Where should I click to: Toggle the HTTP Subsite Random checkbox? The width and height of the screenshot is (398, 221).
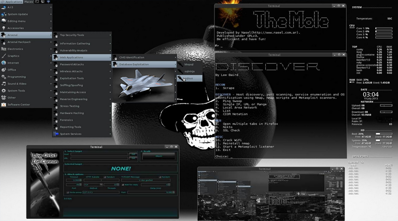coord(105,177)
